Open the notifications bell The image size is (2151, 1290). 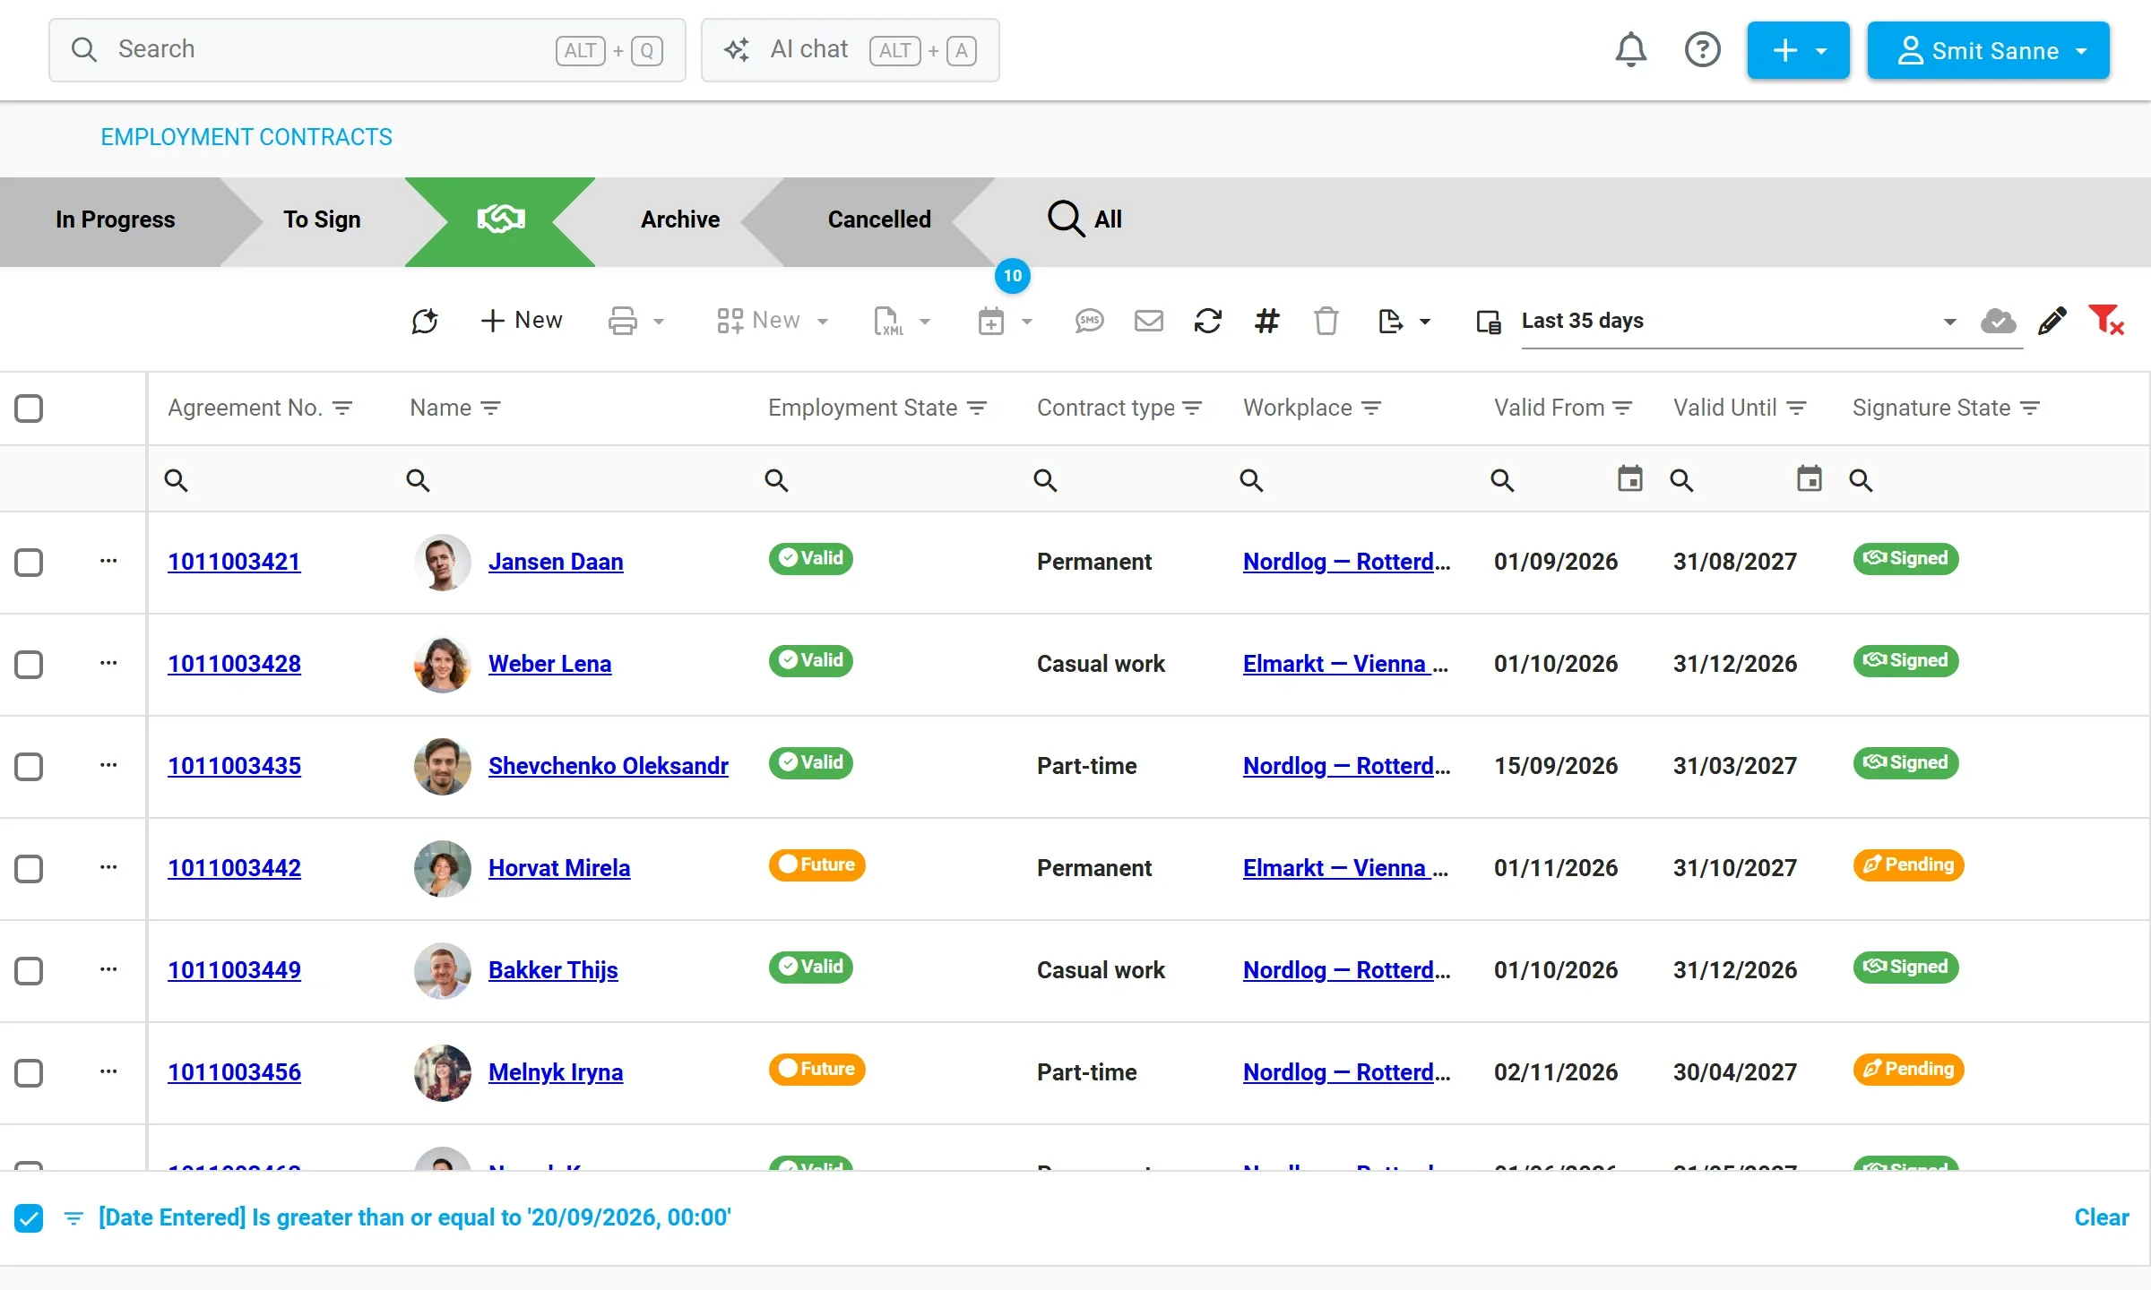coord(1630,50)
